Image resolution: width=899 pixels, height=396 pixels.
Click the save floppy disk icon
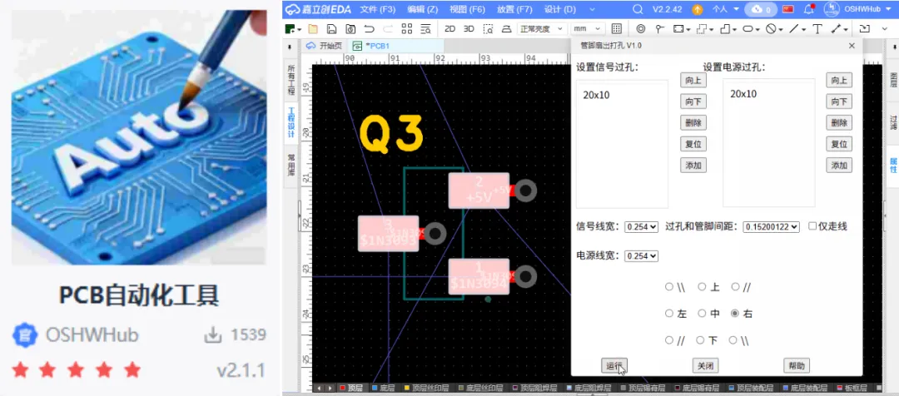331,28
